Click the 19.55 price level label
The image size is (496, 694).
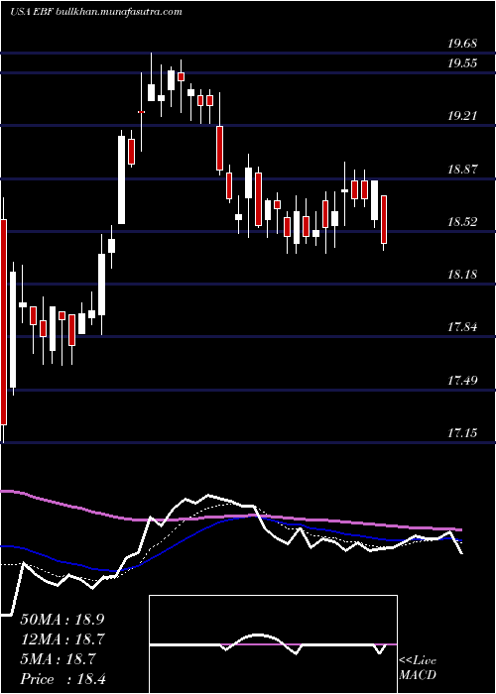tap(462, 63)
